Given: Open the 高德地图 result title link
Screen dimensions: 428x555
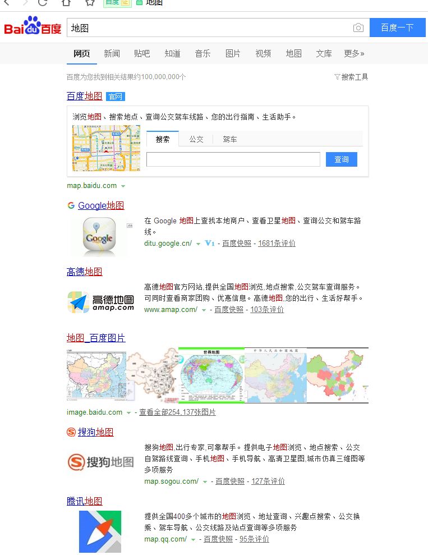Looking at the screenshot, I should 85,272.
